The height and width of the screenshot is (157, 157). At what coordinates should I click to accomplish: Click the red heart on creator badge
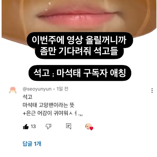coord(91,128)
